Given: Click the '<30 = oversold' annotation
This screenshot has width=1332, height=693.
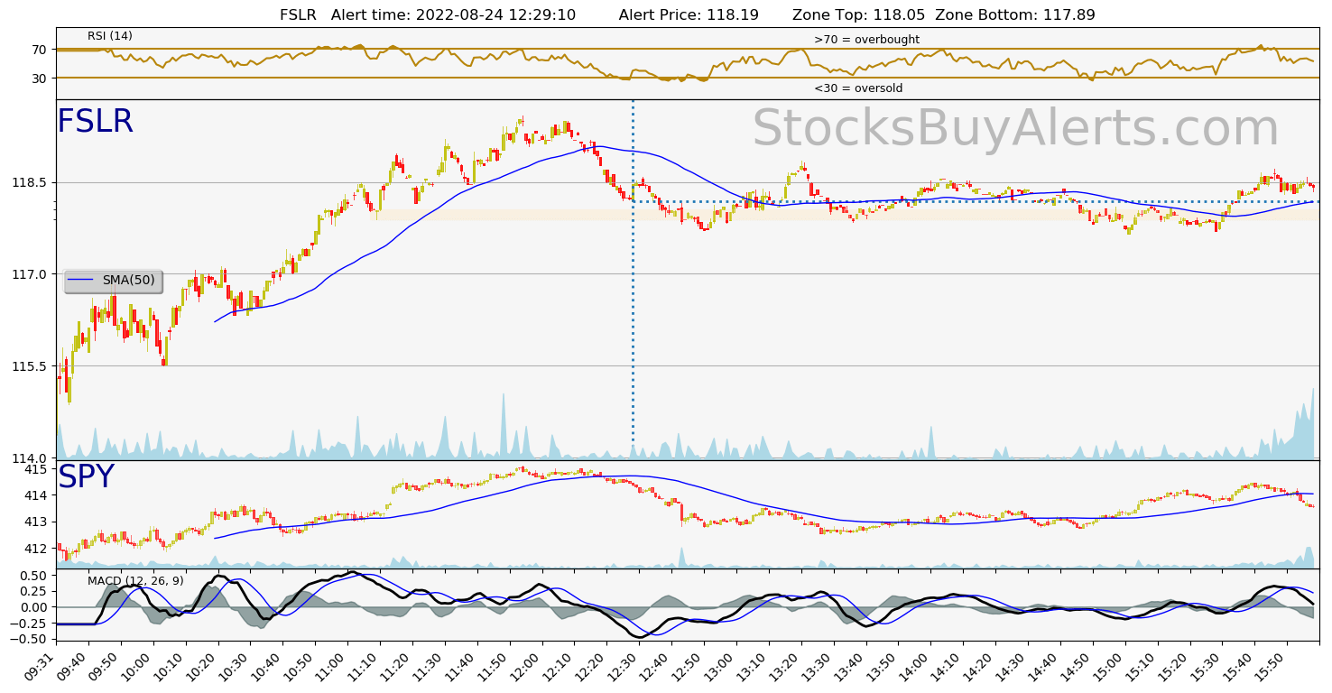Looking at the screenshot, I should coord(858,88).
